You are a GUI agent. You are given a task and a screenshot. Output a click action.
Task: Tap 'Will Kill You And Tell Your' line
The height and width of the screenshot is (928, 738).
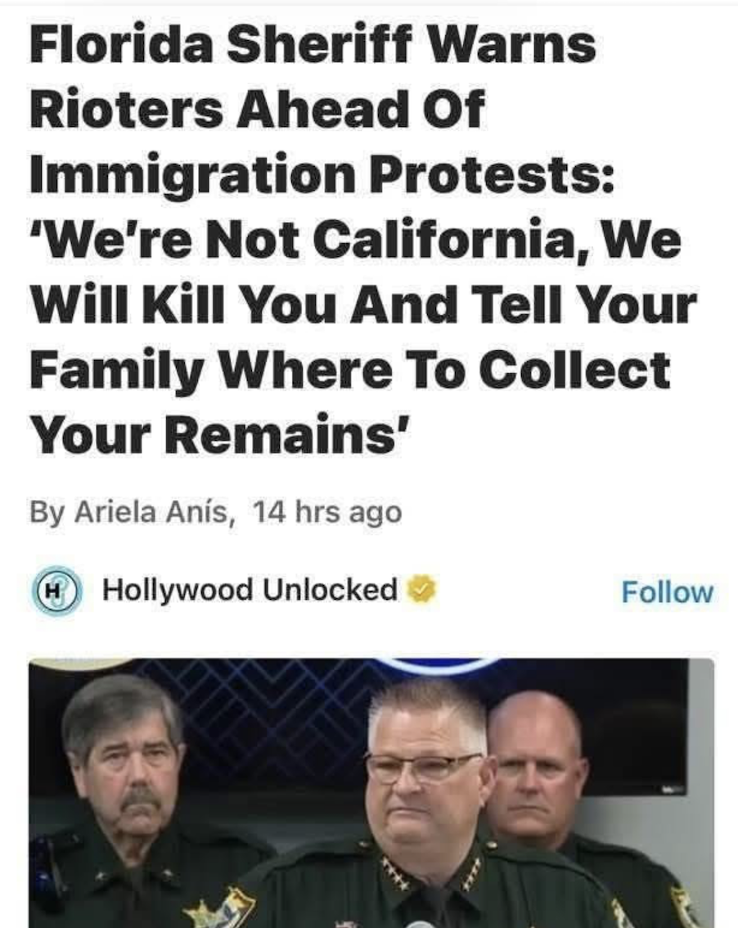(x=363, y=304)
